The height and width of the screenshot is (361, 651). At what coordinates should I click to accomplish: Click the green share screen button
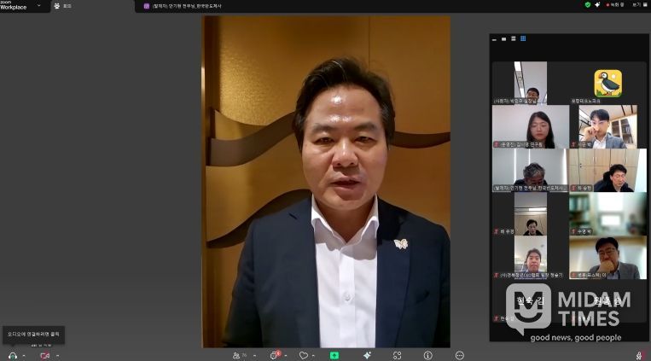pyautogui.click(x=334, y=356)
